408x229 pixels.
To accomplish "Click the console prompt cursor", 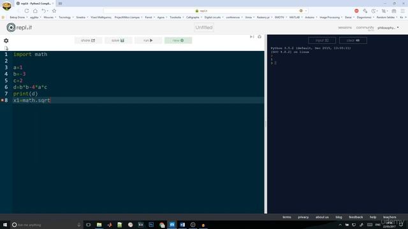I will (275, 63).
